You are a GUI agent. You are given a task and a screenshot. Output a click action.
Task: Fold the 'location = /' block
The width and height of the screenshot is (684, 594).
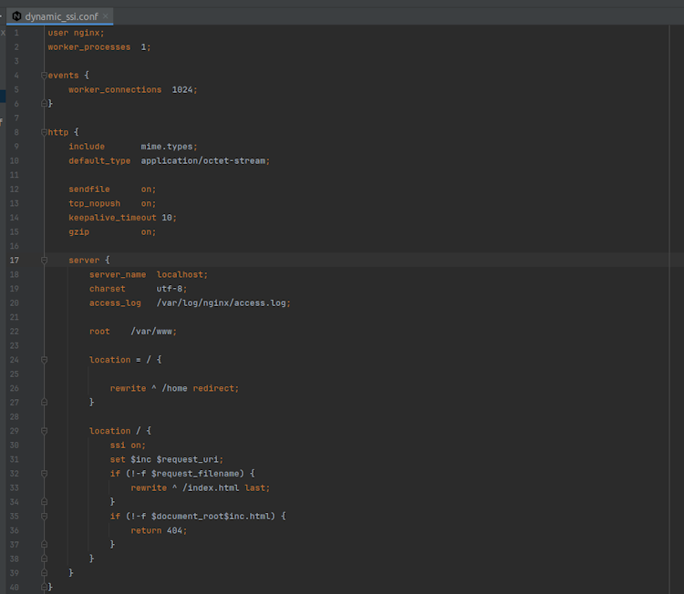point(44,360)
